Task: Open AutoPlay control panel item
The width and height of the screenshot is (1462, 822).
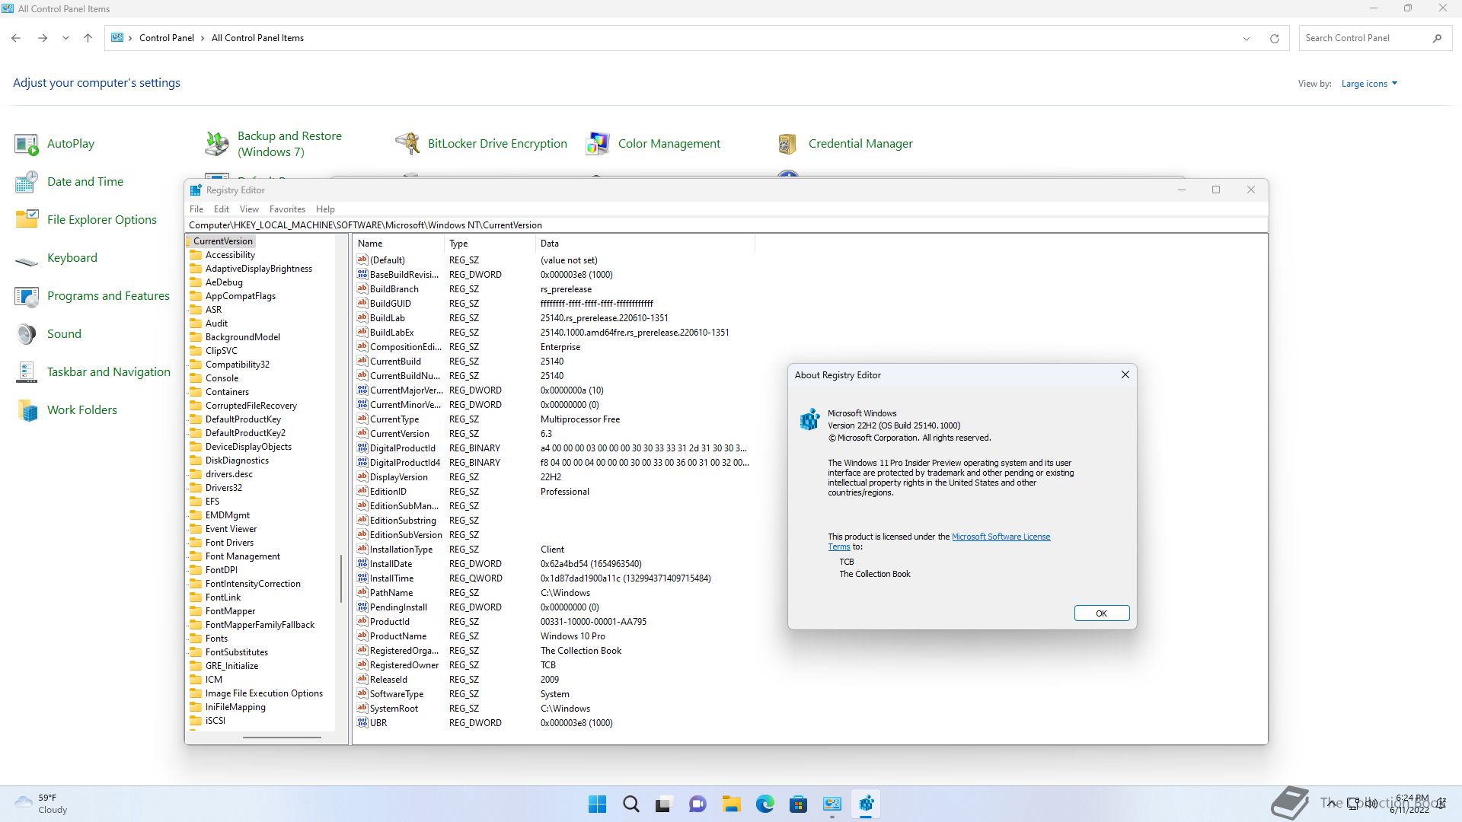Action: tap(55, 144)
